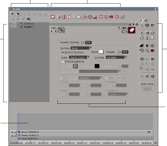Open the light properties sun icon
The width and height of the screenshot is (167, 146).
[74, 17]
